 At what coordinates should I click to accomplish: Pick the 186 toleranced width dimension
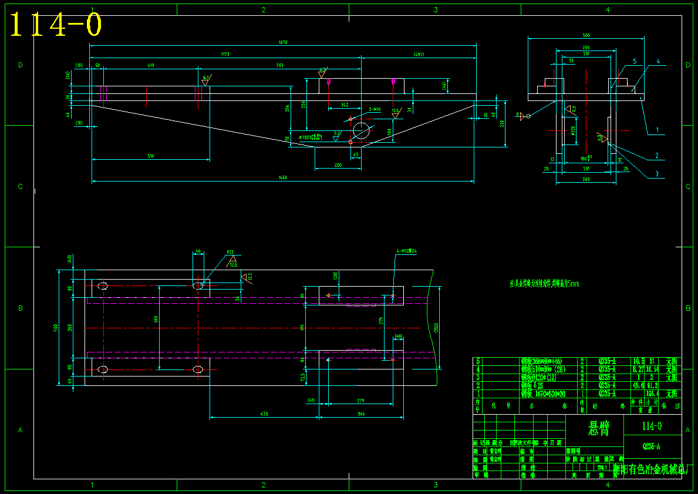click(x=586, y=157)
